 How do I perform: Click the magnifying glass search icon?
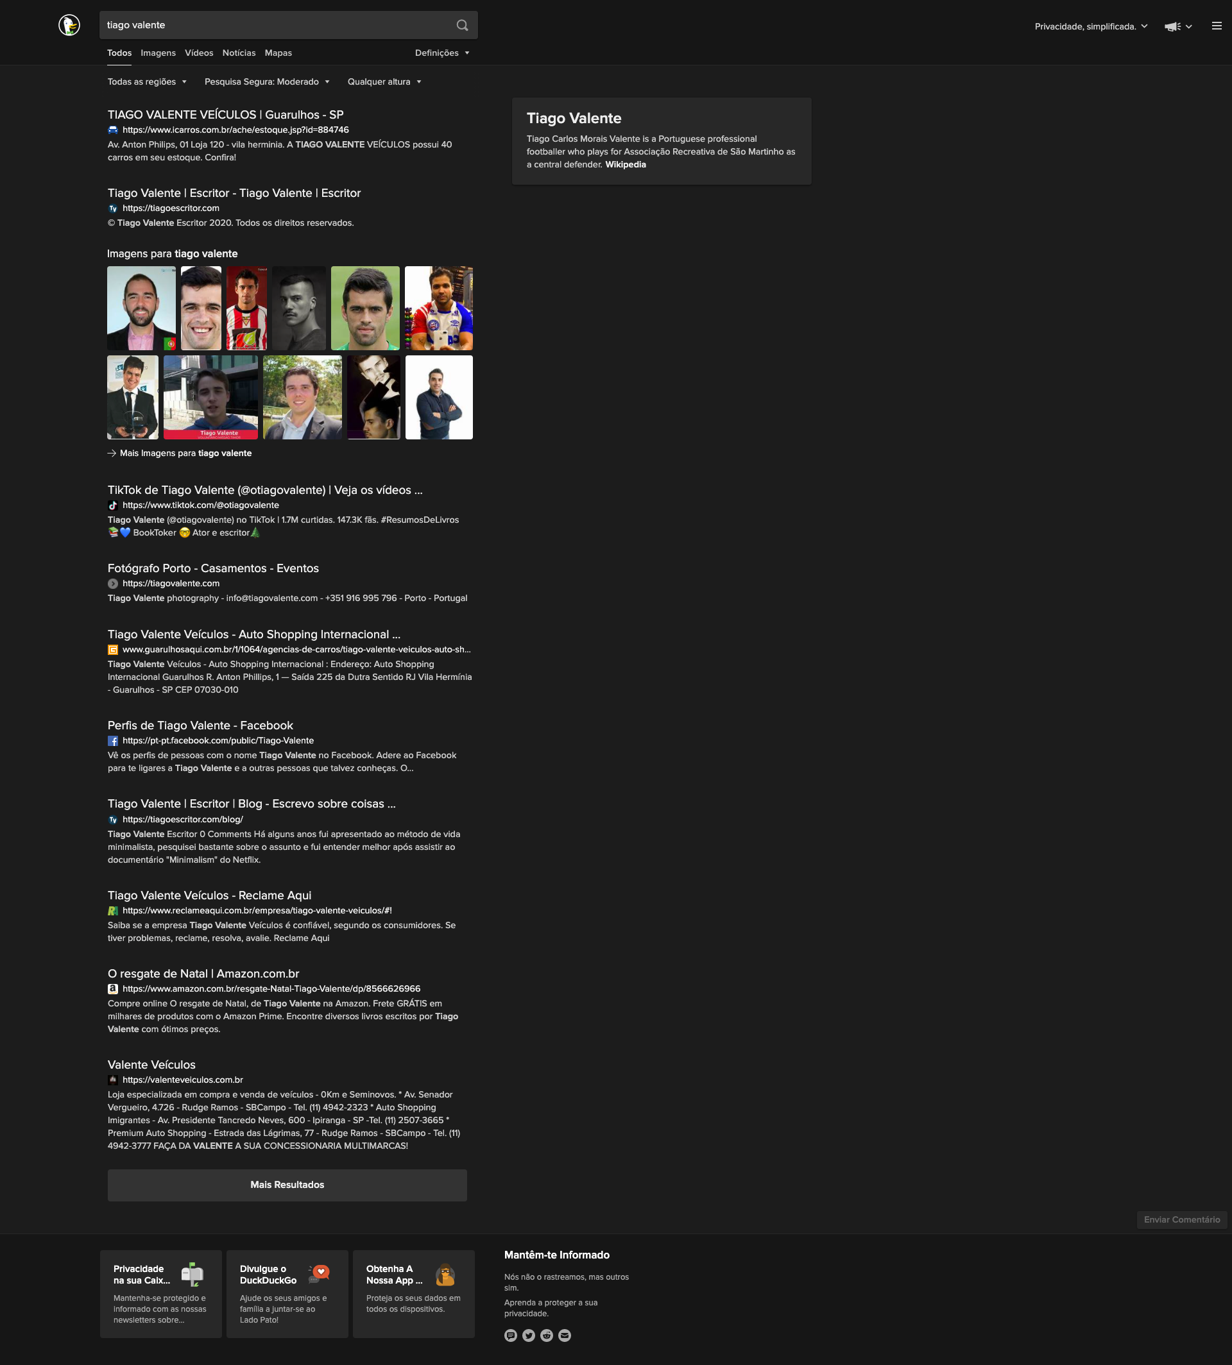463,26
